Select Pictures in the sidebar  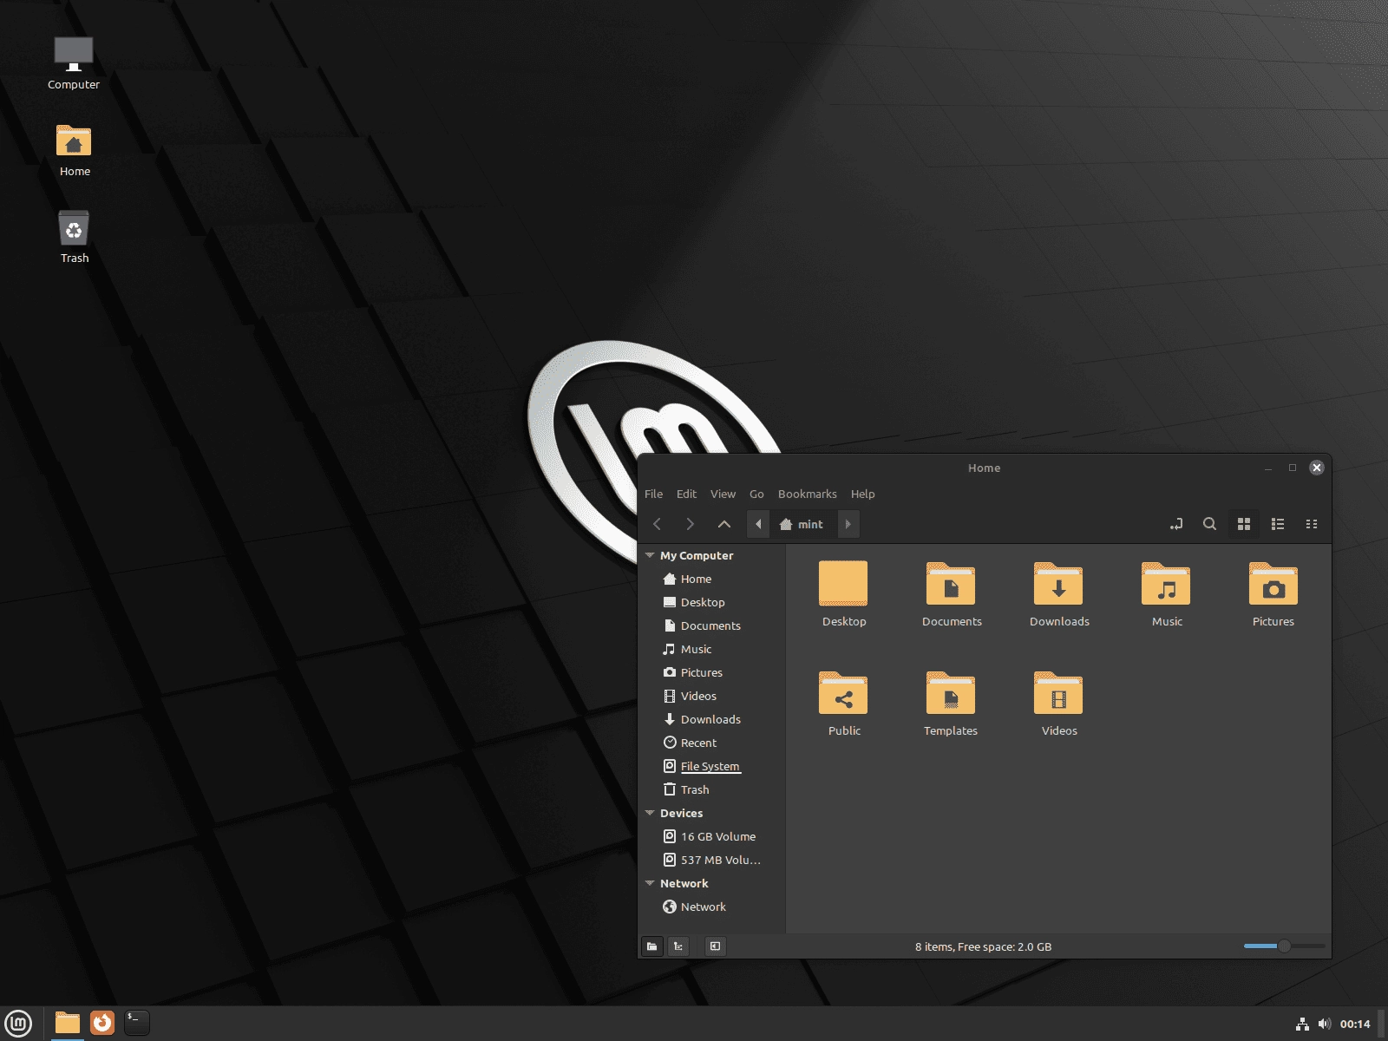(713, 672)
